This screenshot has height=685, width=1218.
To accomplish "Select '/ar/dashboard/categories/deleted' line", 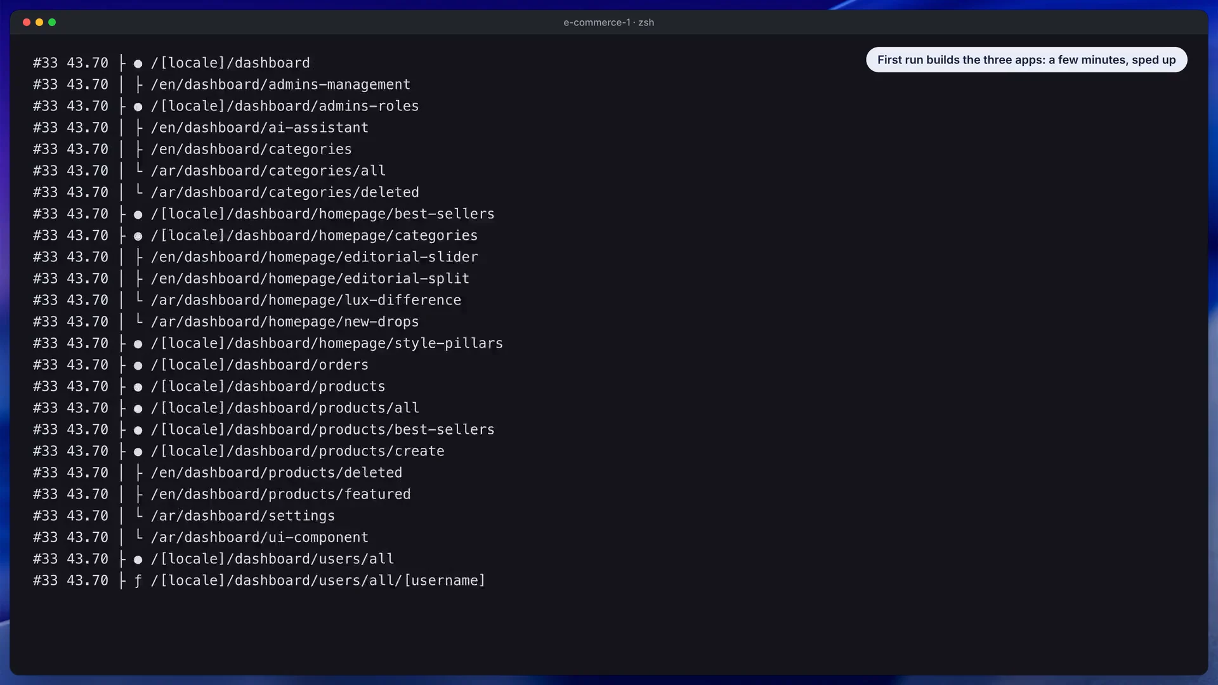I will 285,192.
